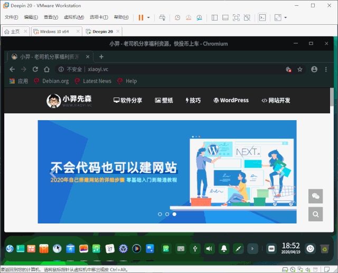The height and width of the screenshot is (273, 338).
Task: Open the Chromium three-dot menu
Action: pos(326,69)
